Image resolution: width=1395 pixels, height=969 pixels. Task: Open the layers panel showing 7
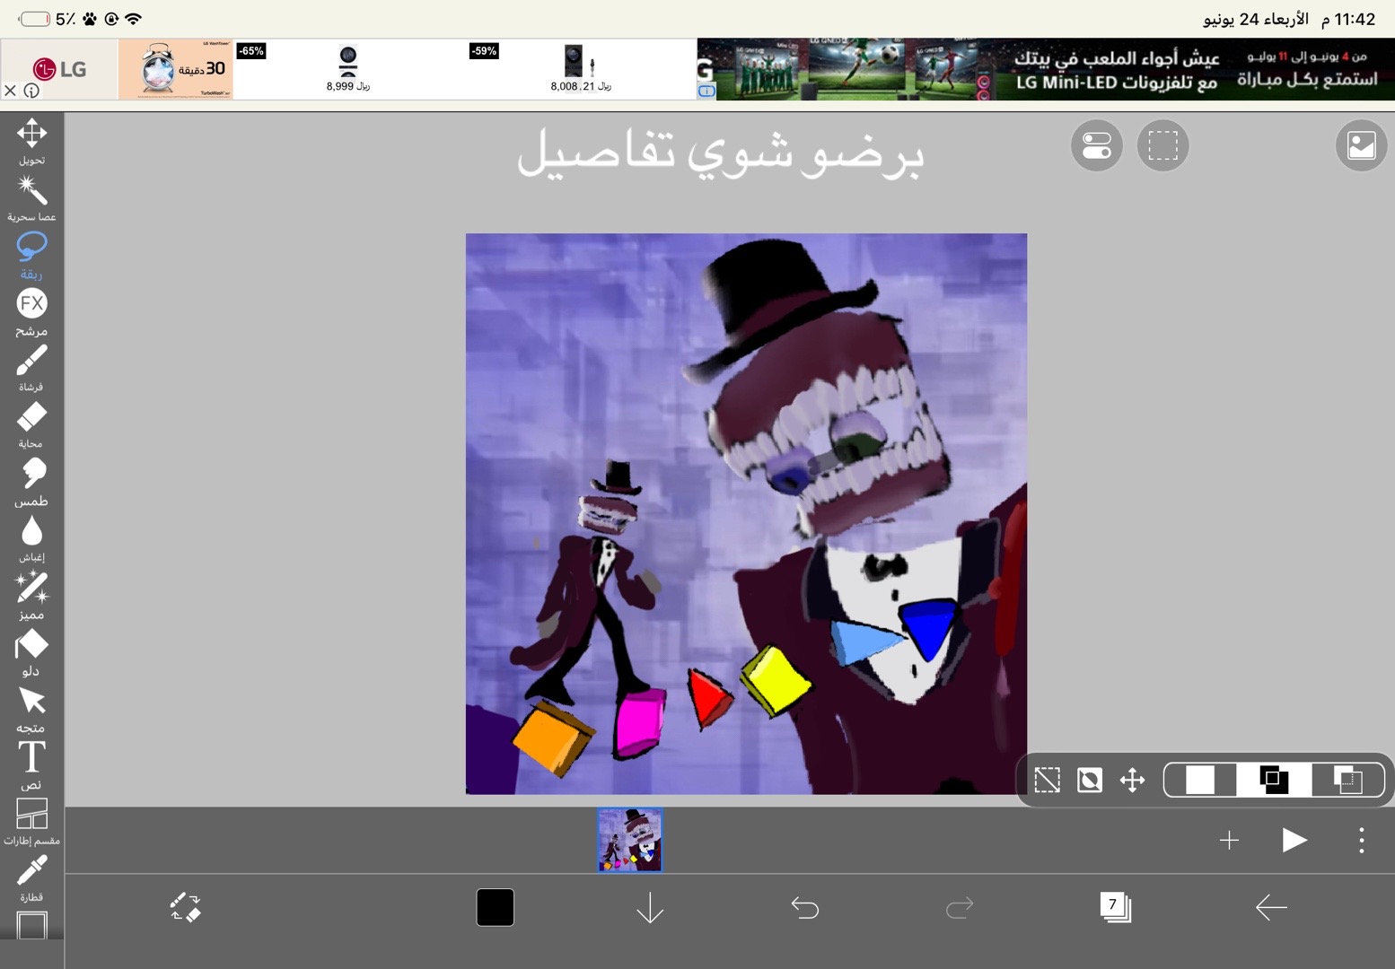coord(1115,907)
